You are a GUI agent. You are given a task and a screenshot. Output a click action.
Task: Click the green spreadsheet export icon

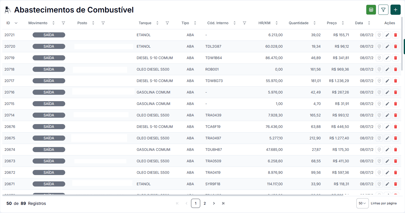click(x=371, y=10)
